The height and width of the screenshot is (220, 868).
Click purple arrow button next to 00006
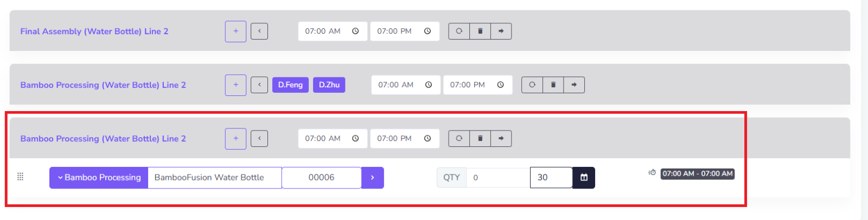[373, 178]
